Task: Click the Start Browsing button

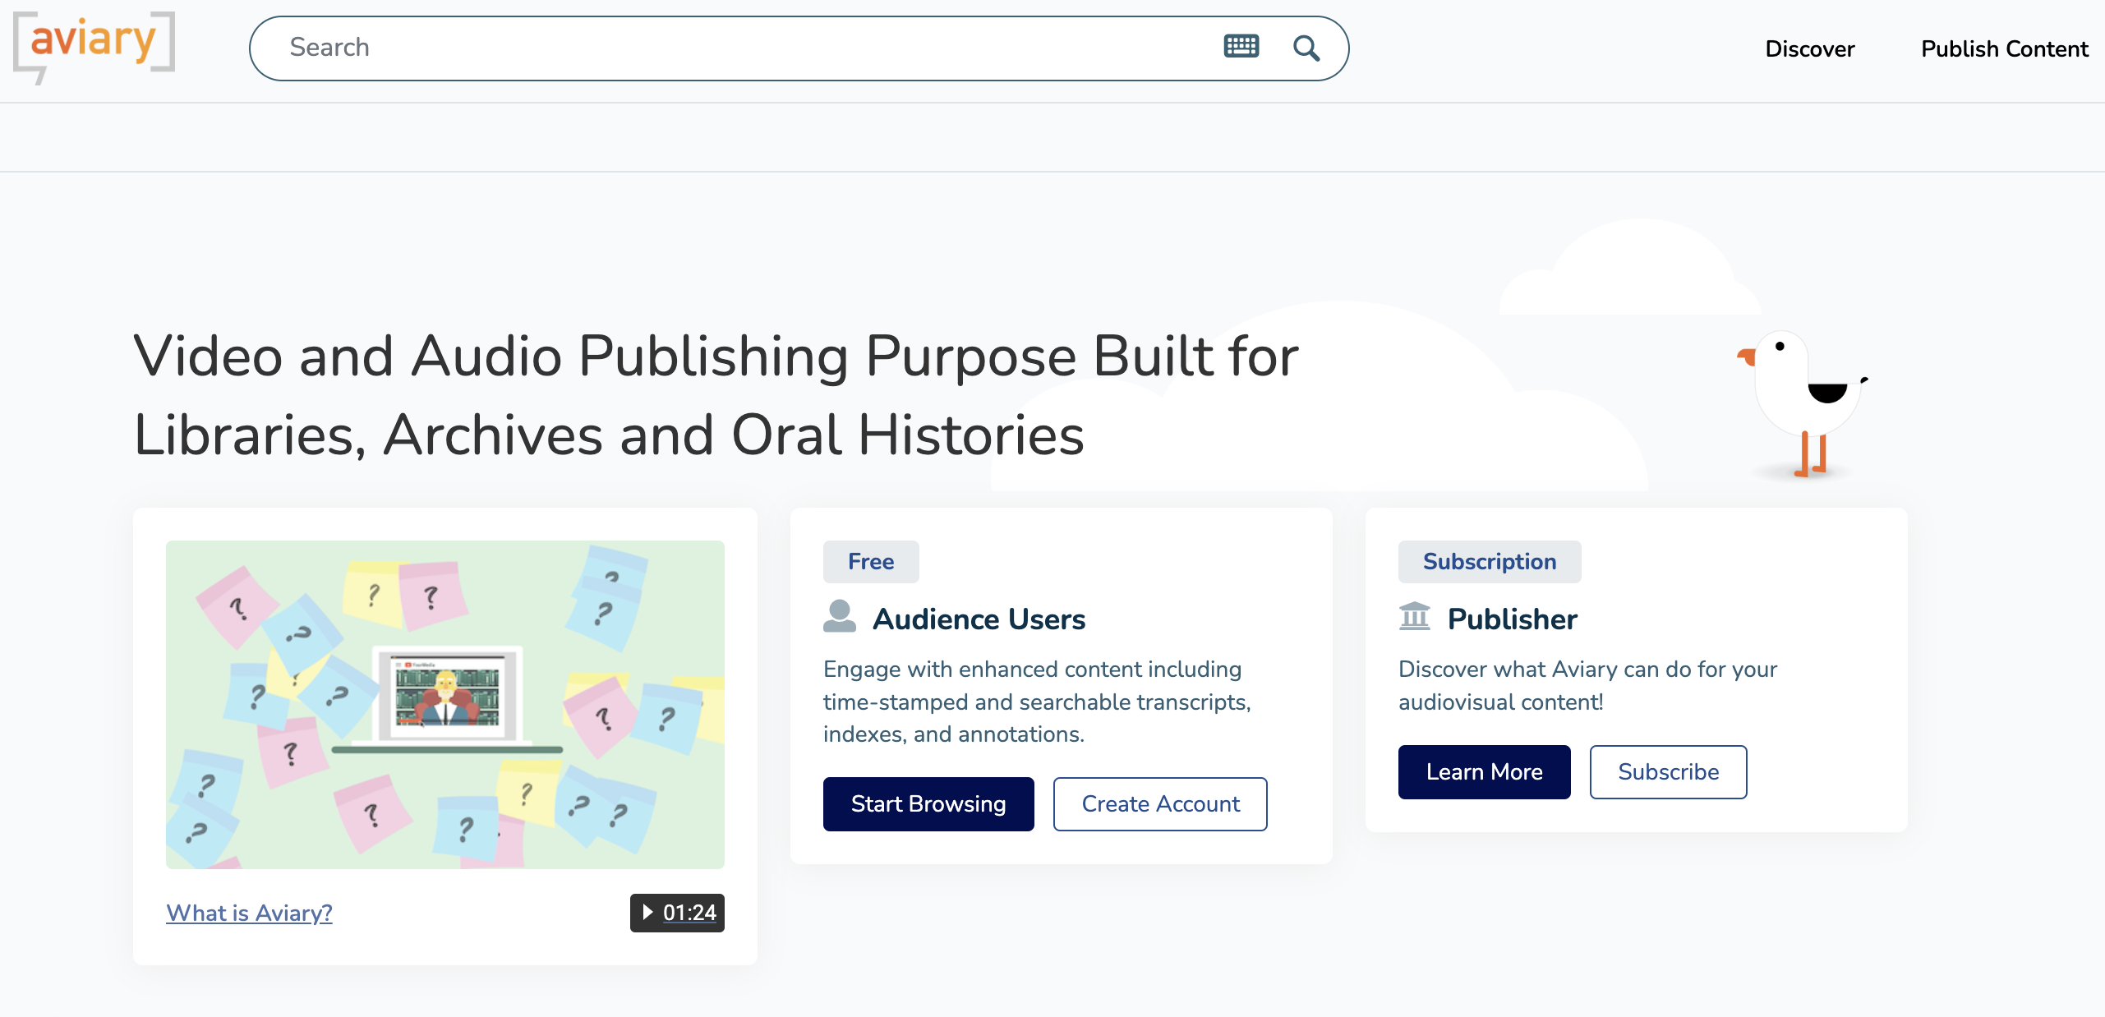Action: (928, 803)
